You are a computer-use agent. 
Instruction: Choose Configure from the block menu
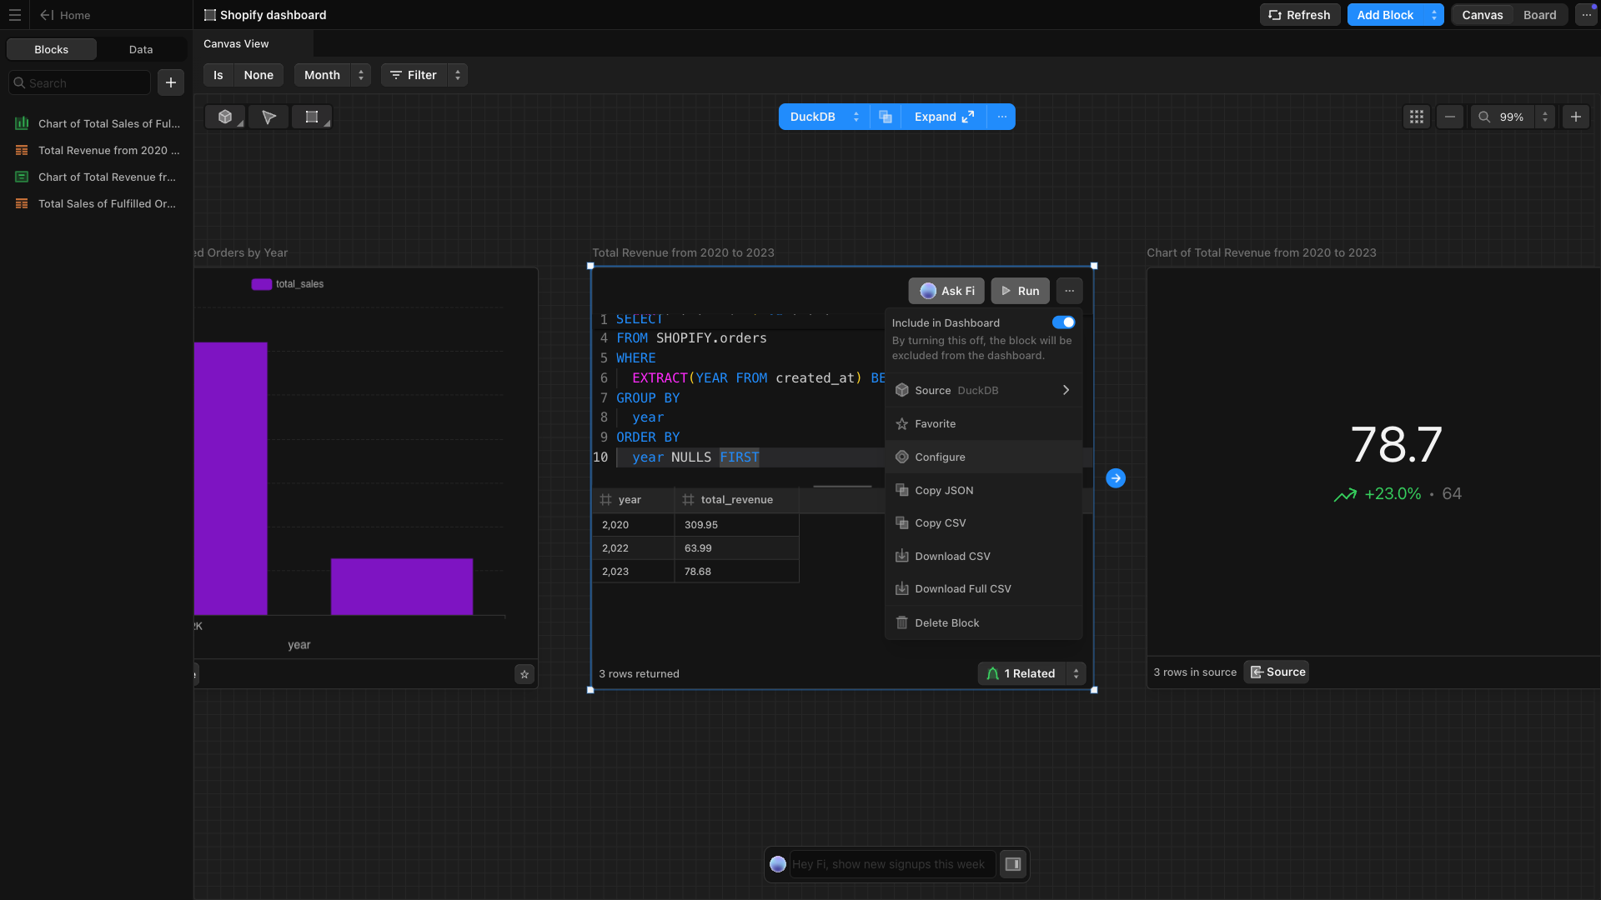pos(940,457)
